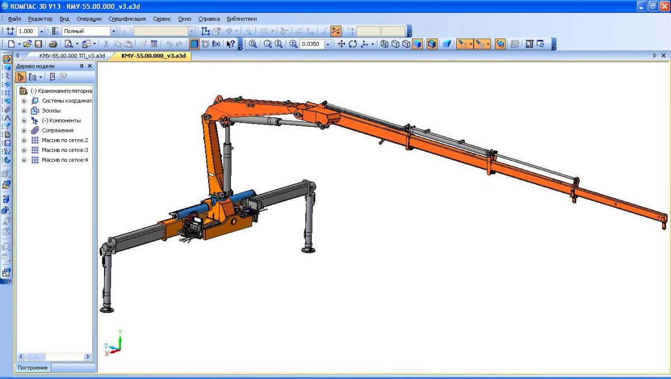Switch to wireframe display mode
Viewport: 671px width, 379px height.
385,44
